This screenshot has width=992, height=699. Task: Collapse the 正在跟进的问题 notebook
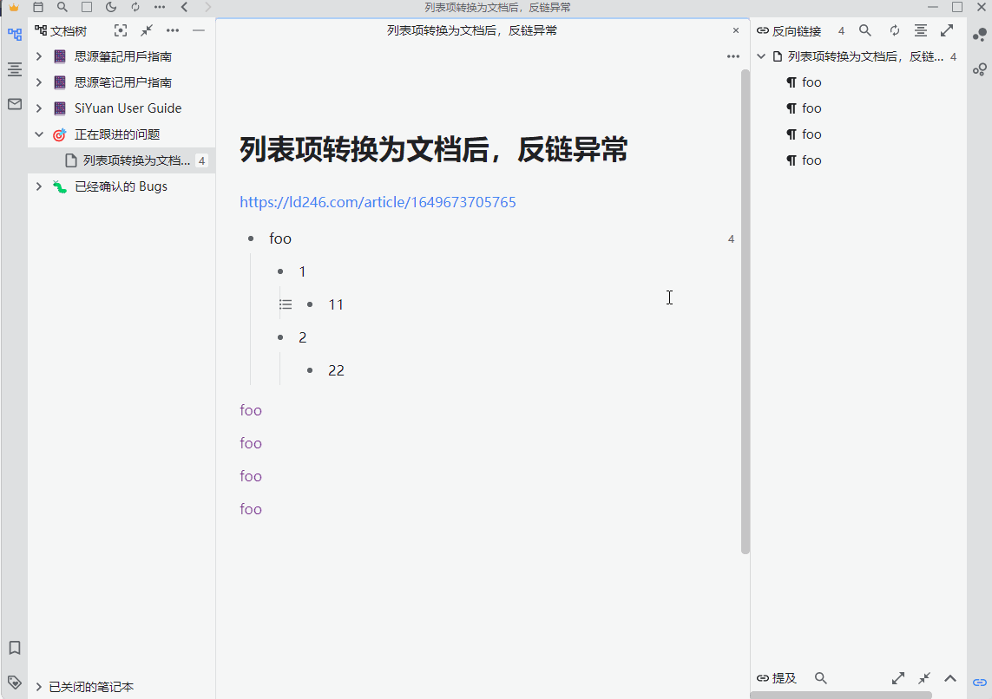(x=37, y=134)
